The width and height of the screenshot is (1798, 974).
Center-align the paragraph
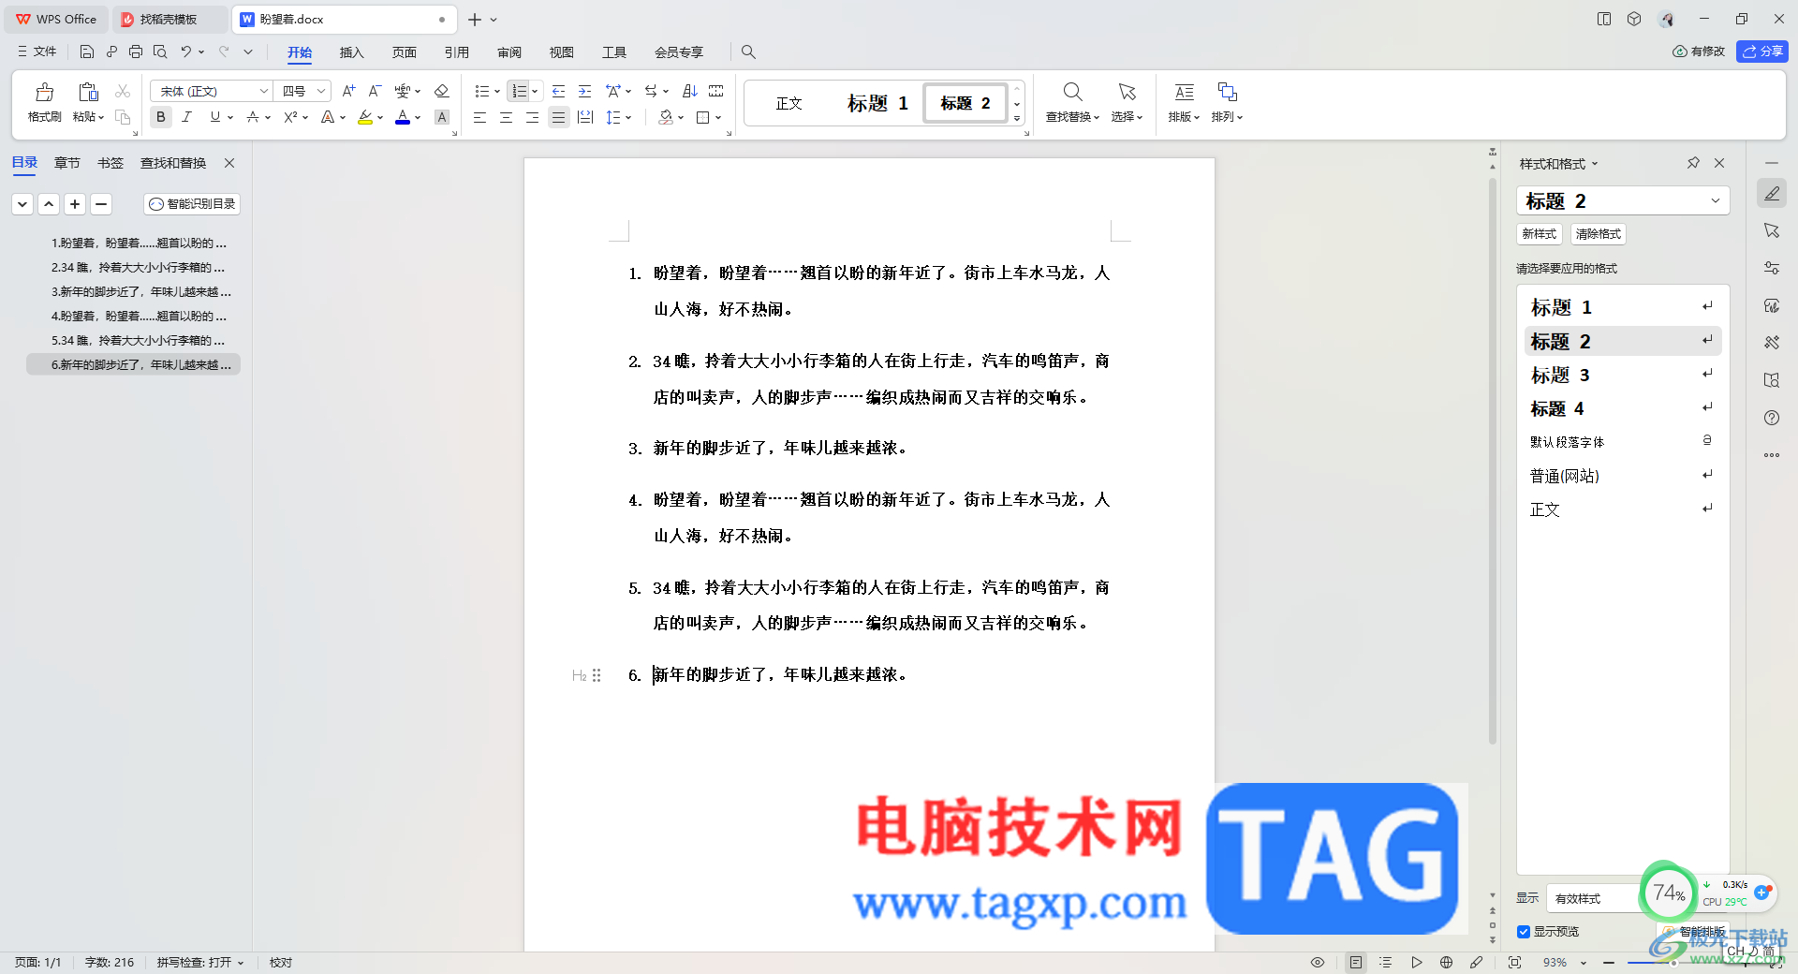tap(506, 117)
